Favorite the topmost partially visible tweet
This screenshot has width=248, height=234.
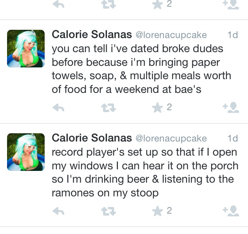point(157,4)
